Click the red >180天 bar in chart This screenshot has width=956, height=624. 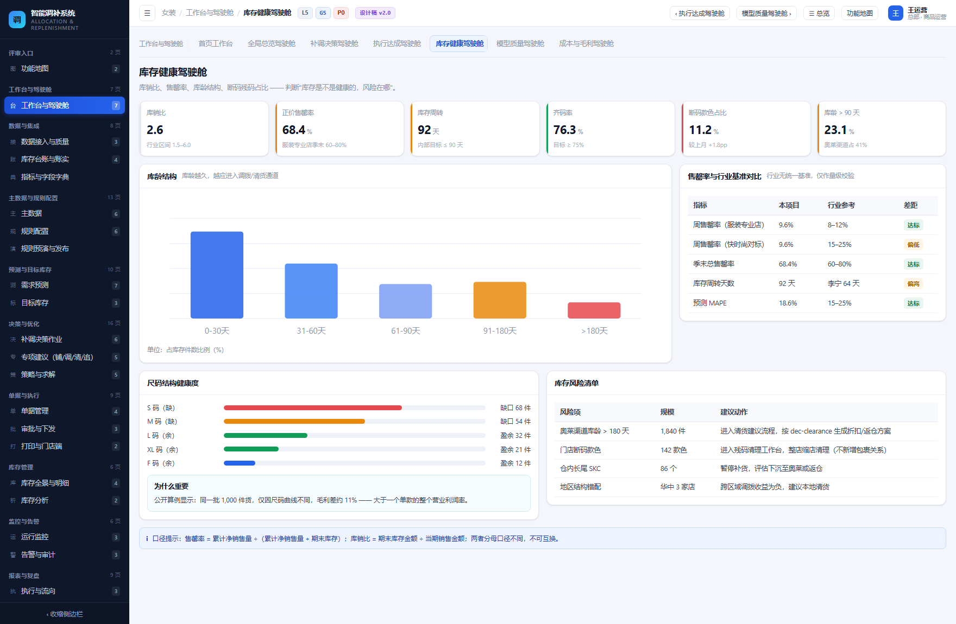point(594,310)
